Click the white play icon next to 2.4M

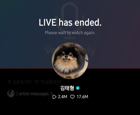54,97
